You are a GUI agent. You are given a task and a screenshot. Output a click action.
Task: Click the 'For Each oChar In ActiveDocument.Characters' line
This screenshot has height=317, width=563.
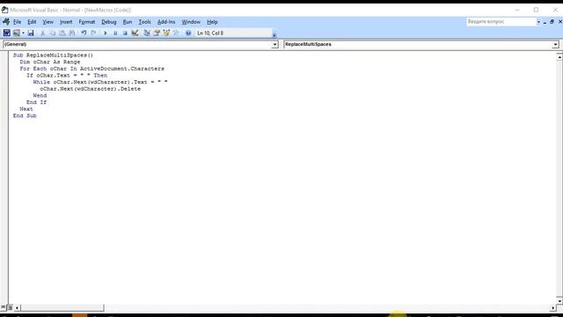(x=91, y=69)
